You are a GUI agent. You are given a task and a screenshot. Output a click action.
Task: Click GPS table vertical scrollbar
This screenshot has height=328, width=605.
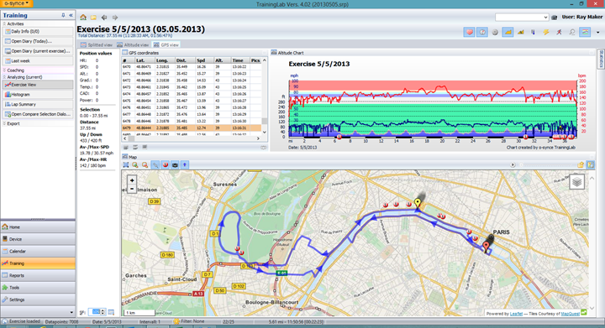(265, 97)
